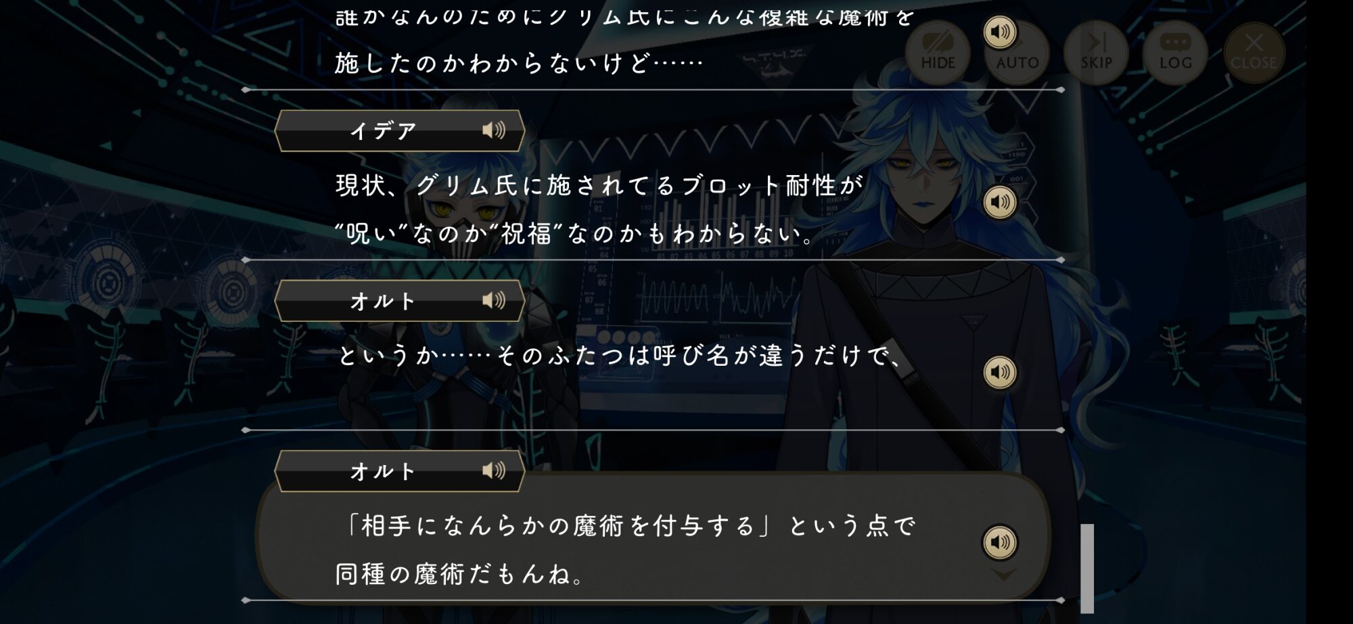
Task: Play voice from イデア name plate speaker
Action: point(494,130)
